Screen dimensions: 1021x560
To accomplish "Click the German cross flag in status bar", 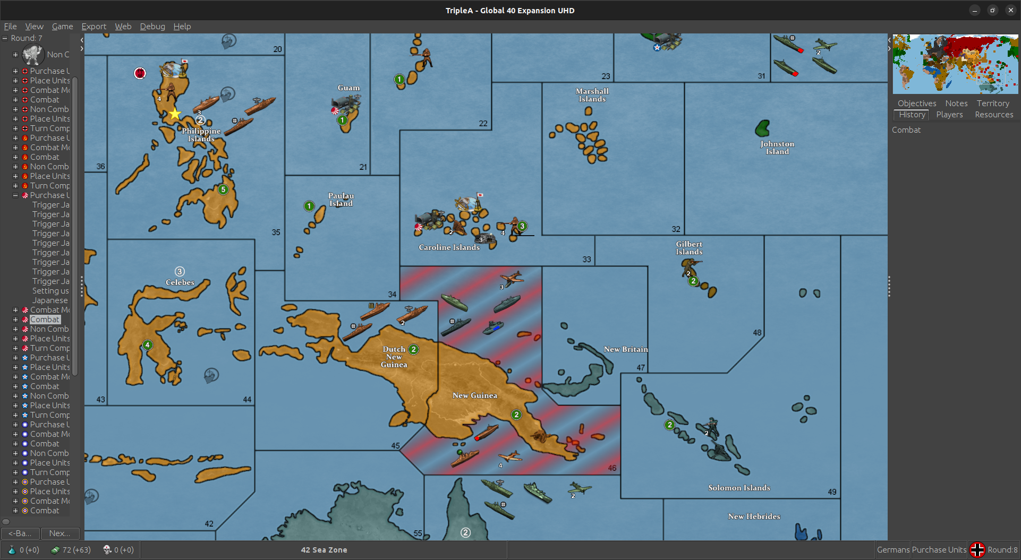I will [x=977, y=550].
